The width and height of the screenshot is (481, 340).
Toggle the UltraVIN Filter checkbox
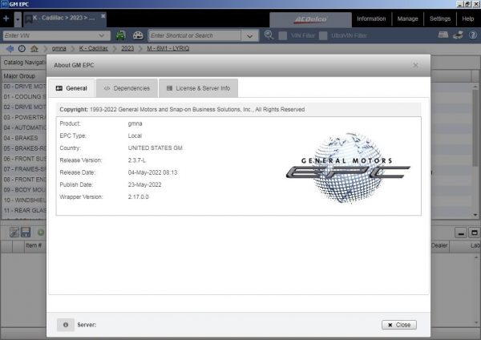point(323,35)
